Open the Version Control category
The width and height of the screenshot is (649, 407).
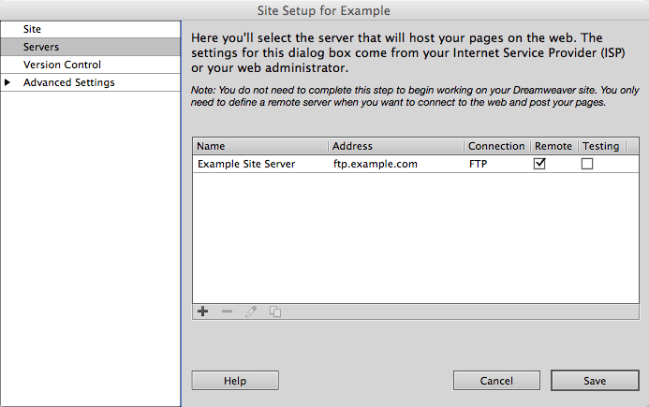click(62, 65)
